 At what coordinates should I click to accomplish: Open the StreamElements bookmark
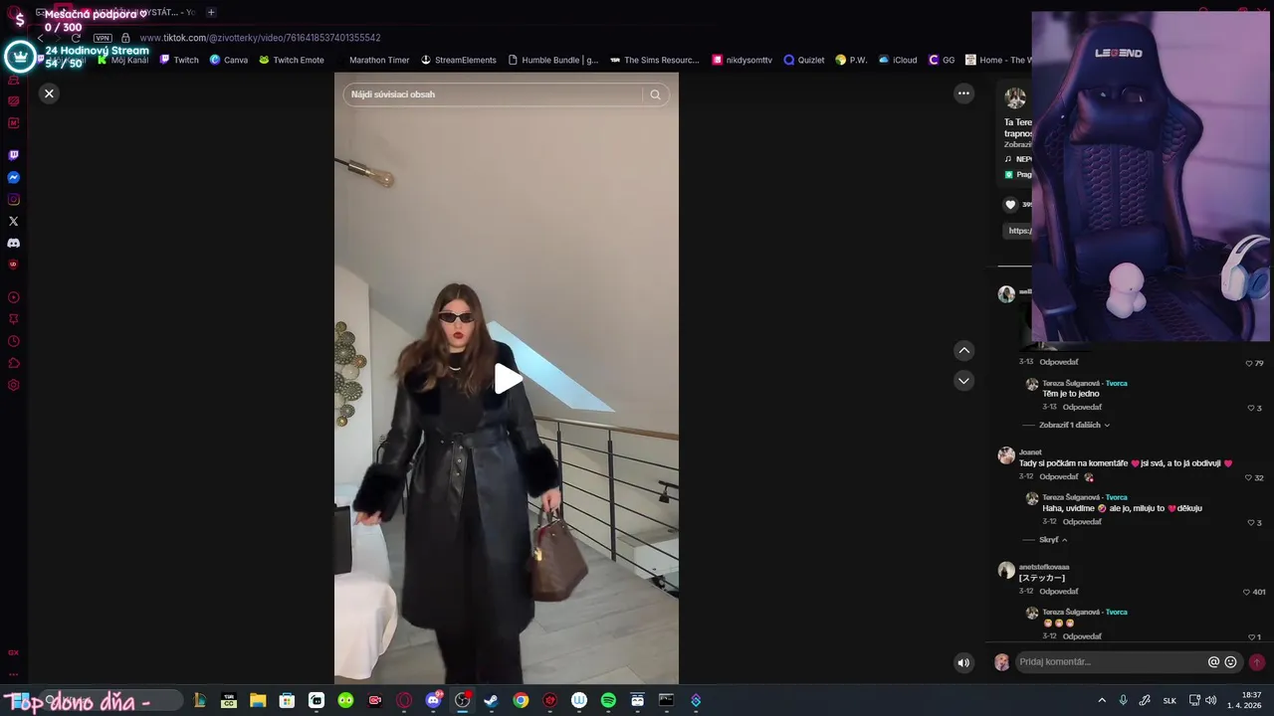point(459,60)
